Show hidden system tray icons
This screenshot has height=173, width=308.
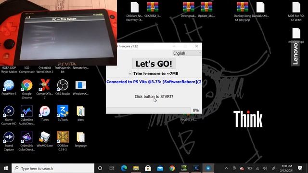(226, 168)
